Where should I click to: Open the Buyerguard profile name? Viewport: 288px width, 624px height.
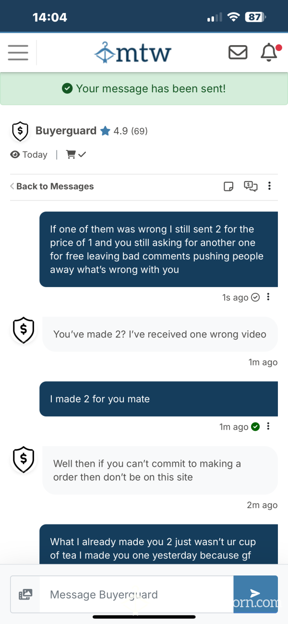coord(66,131)
